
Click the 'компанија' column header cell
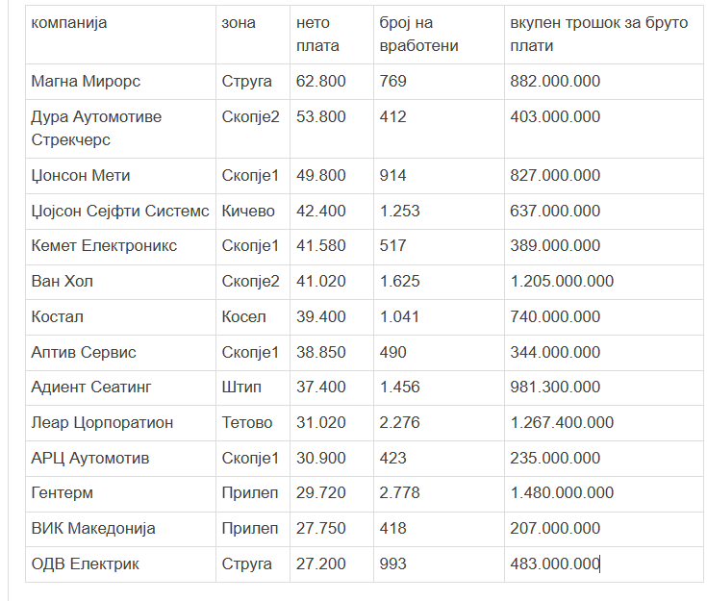(69, 23)
